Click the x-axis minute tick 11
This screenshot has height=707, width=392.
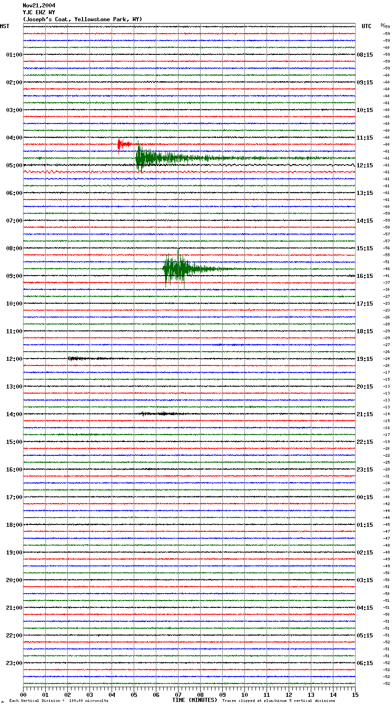[x=267, y=695]
